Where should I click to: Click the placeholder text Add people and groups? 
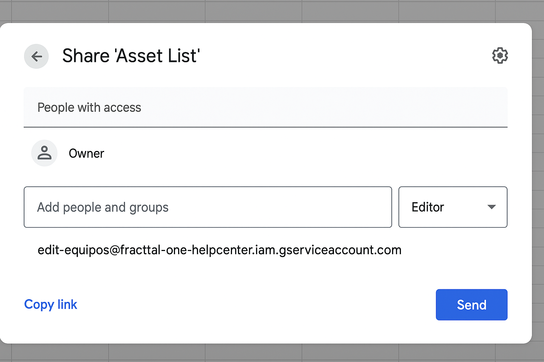tap(103, 207)
